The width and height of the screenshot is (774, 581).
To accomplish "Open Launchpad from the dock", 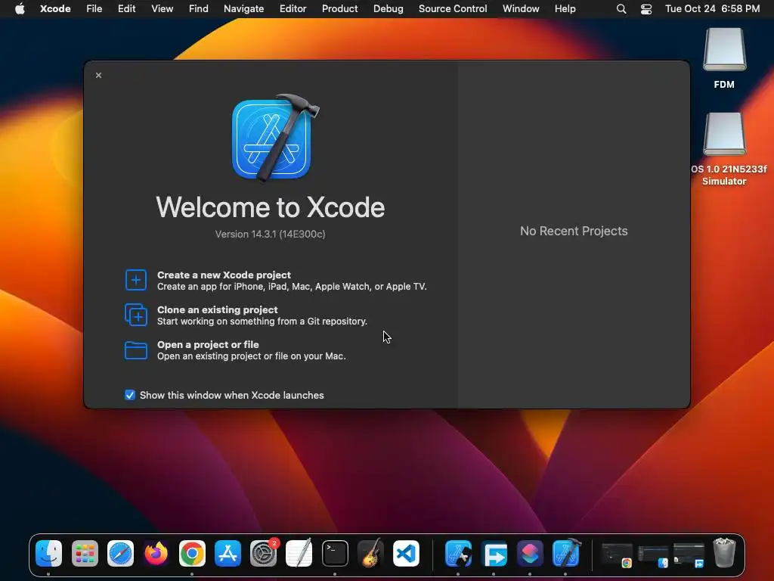I will [85, 553].
